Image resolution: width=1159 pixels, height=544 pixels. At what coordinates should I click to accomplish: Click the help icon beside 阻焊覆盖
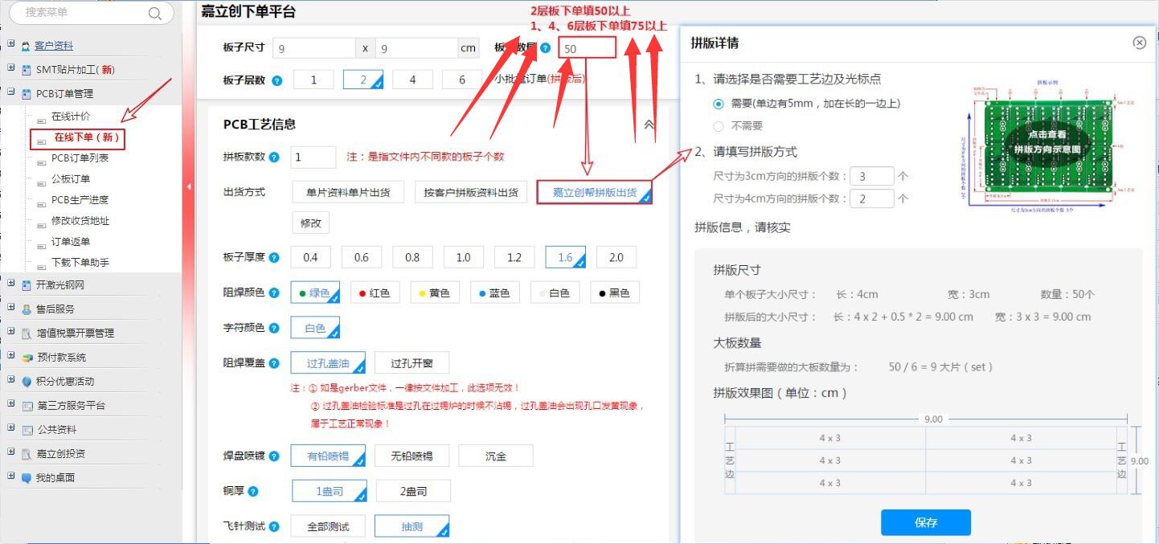tap(274, 363)
